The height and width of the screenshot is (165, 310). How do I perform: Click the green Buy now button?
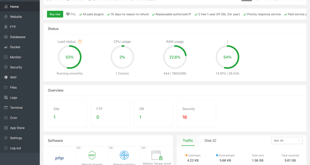pos(55,14)
